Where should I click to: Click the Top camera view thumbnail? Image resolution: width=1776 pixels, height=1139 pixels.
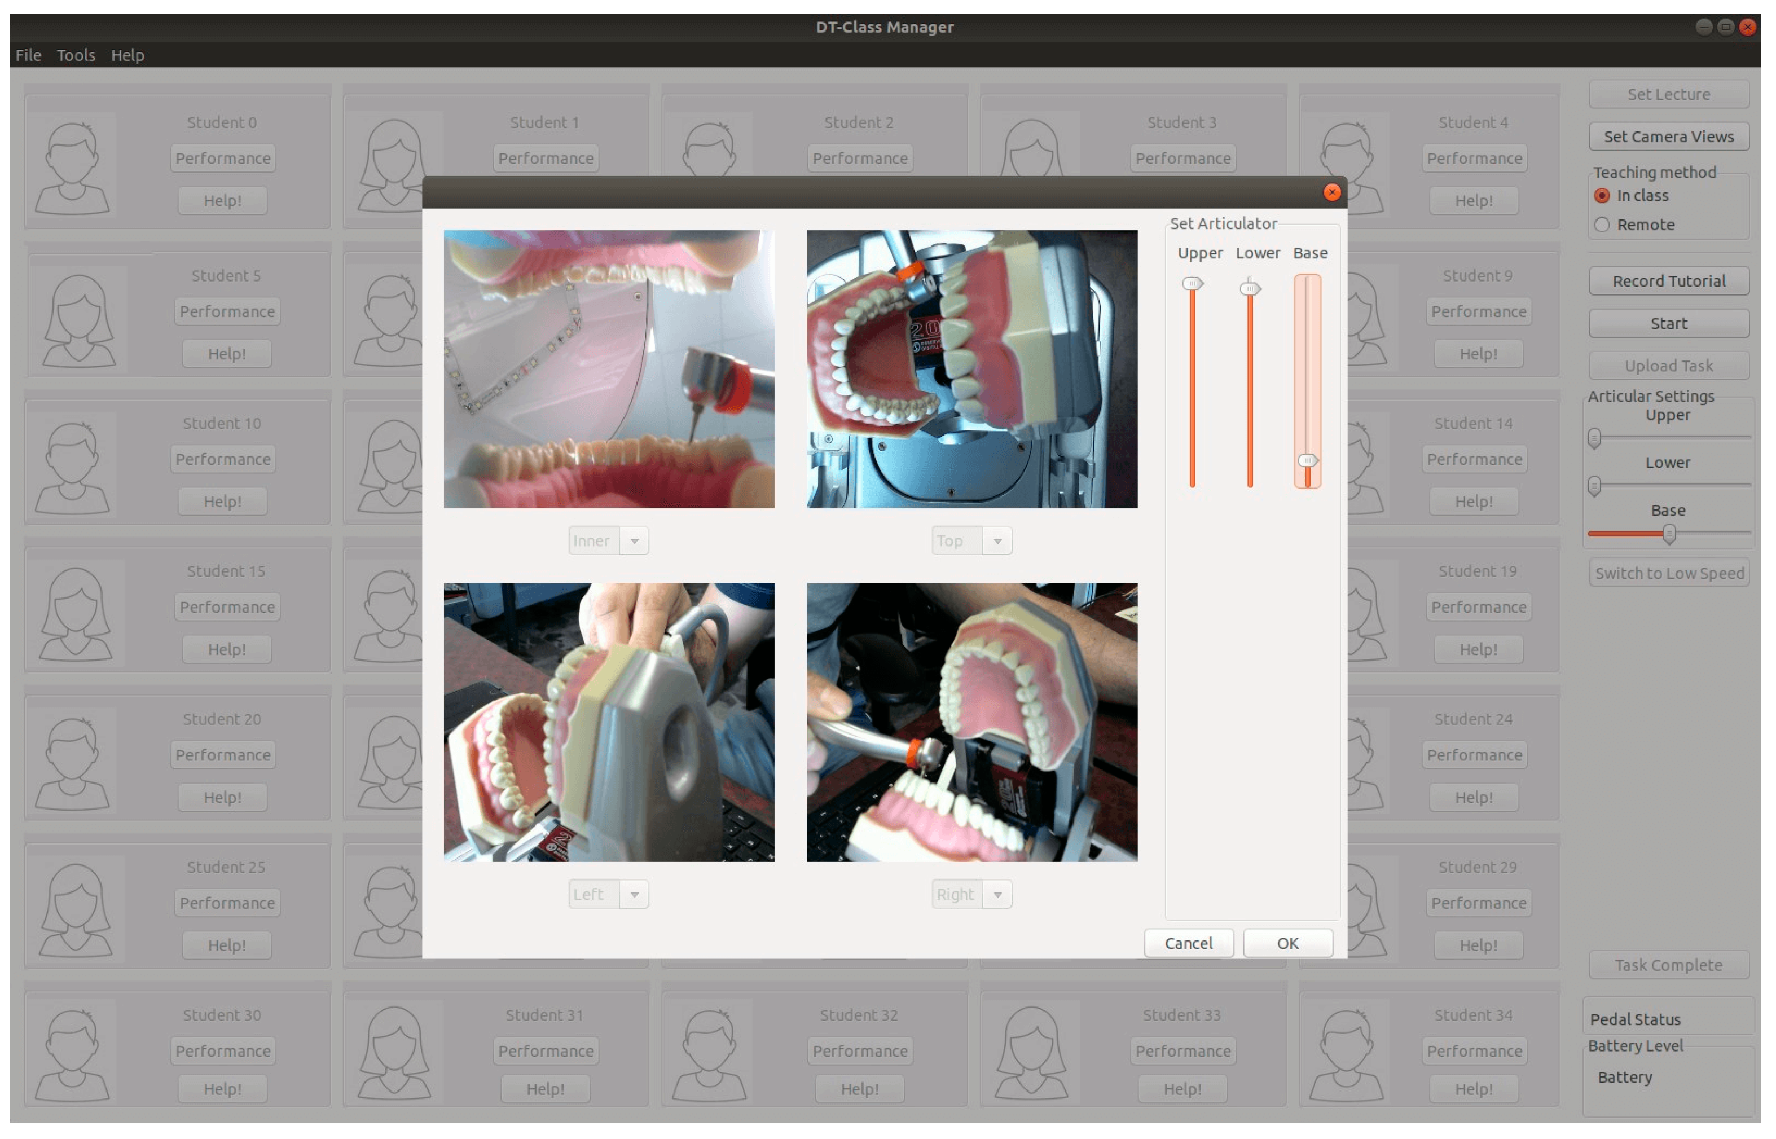pos(972,369)
